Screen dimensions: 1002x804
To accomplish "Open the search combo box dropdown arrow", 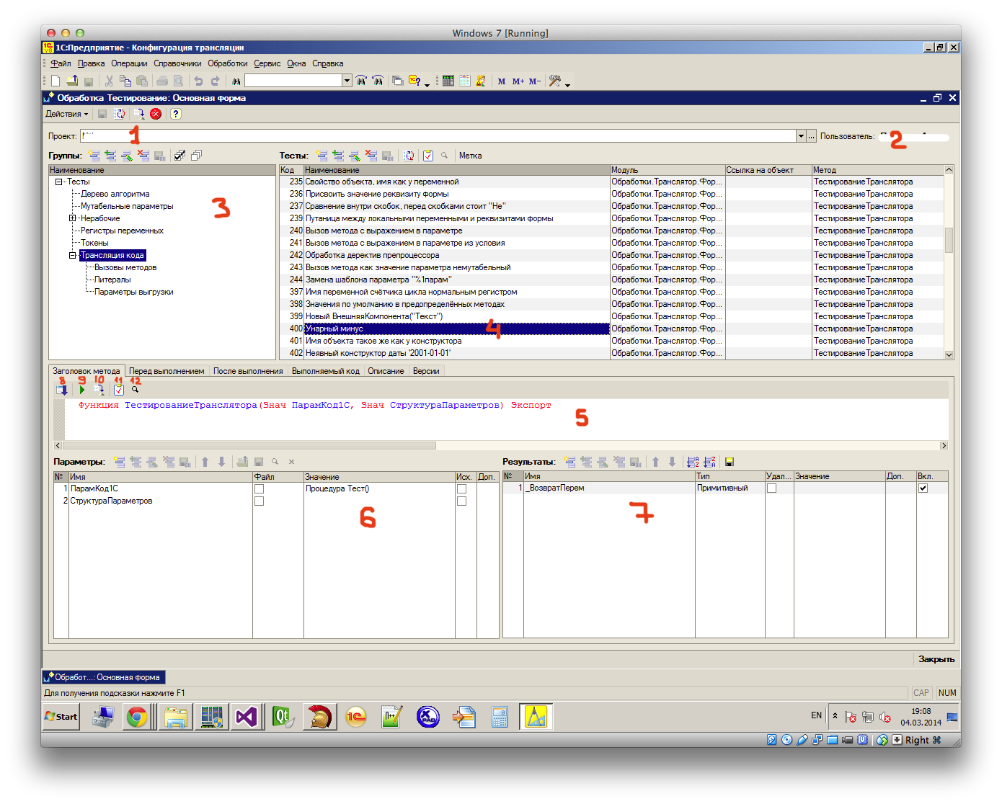I will [347, 81].
